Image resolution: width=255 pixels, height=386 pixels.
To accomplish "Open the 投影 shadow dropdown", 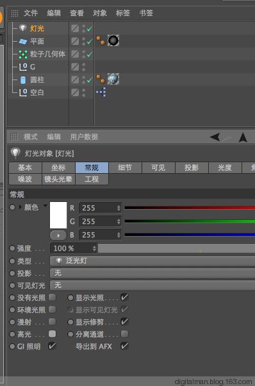I will [152, 273].
